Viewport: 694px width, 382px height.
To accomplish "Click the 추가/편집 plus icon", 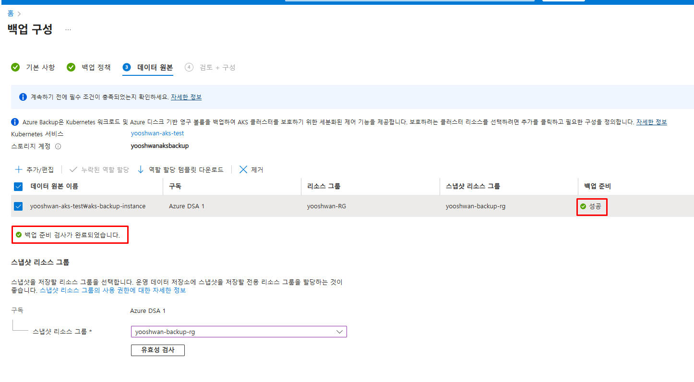I will pyautogui.click(x=19, y=169).
